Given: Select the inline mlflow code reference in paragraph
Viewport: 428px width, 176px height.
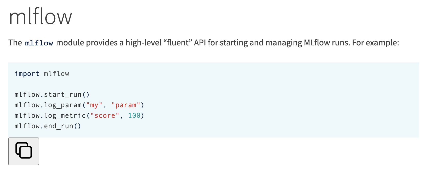Looking at the screenshot, I should 39,43.
